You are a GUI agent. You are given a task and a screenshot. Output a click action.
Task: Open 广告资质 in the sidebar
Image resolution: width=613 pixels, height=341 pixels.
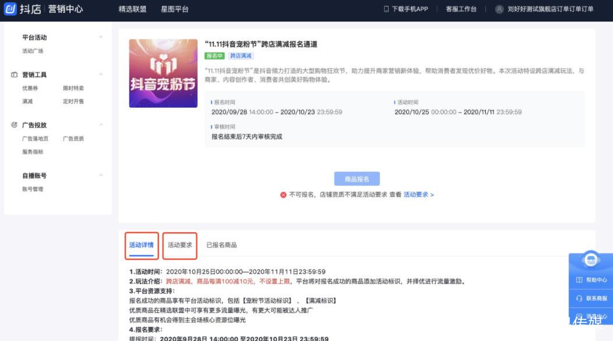click(73, 138)
